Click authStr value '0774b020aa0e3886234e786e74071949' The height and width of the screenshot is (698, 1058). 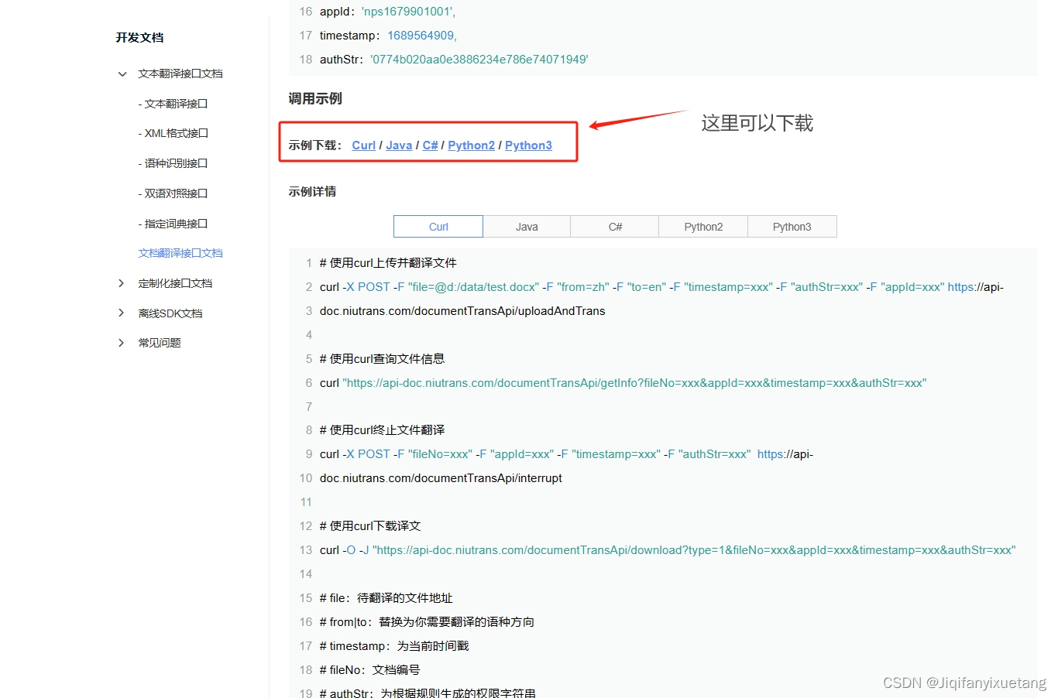point(479,60)
